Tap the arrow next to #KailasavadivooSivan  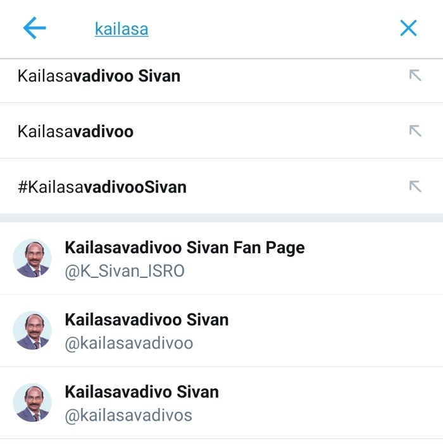(415, 186)
